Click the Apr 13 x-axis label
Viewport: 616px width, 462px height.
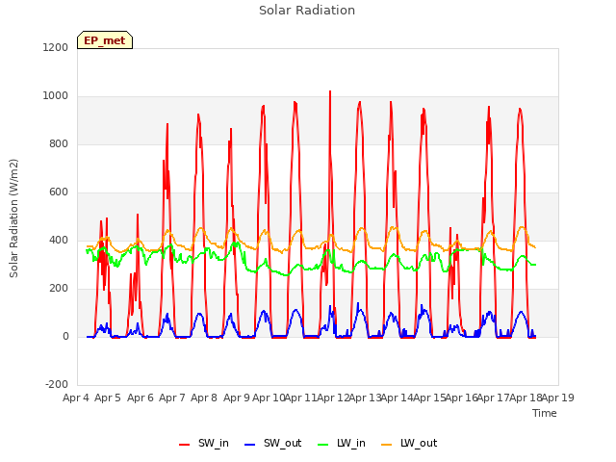click(x=365, y=398)
